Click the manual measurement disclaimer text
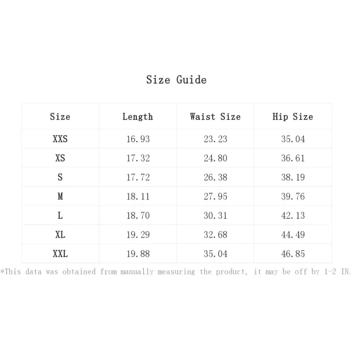Screen dimensions: 351x351 [175, 271]
